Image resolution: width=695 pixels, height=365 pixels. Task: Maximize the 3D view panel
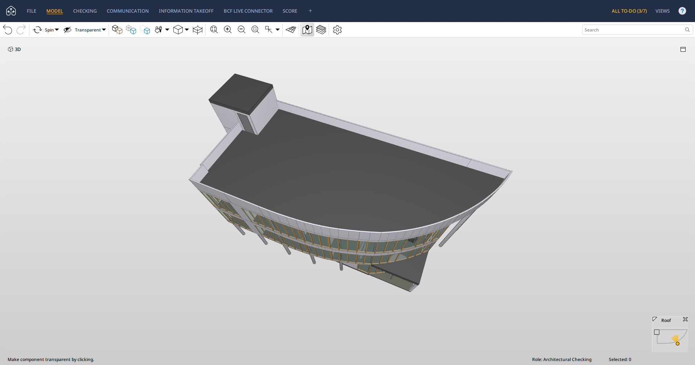[x=683, y=49]
